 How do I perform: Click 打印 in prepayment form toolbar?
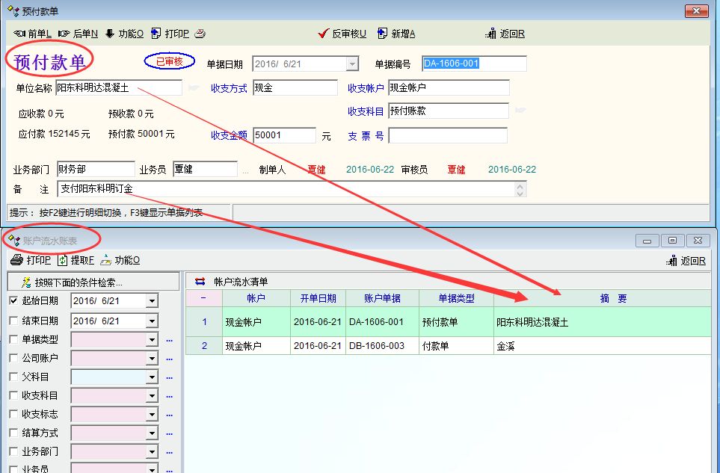point(170,34)
